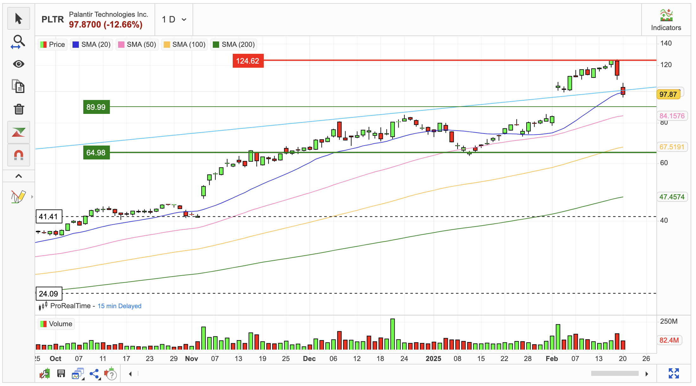Toggle the SMA (200) legend item
The height and width of the screenshot is (386, 696).
234,45
